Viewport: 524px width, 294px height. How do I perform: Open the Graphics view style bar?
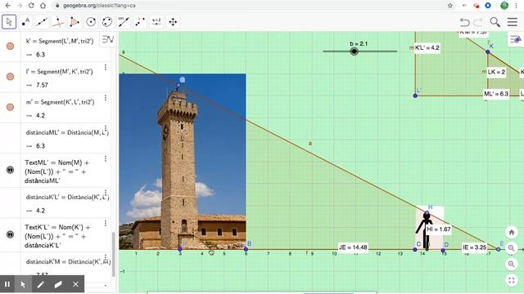pos(515,40)
